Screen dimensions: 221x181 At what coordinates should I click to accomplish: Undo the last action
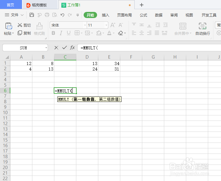pyautogui.click(x=62, y=15)
